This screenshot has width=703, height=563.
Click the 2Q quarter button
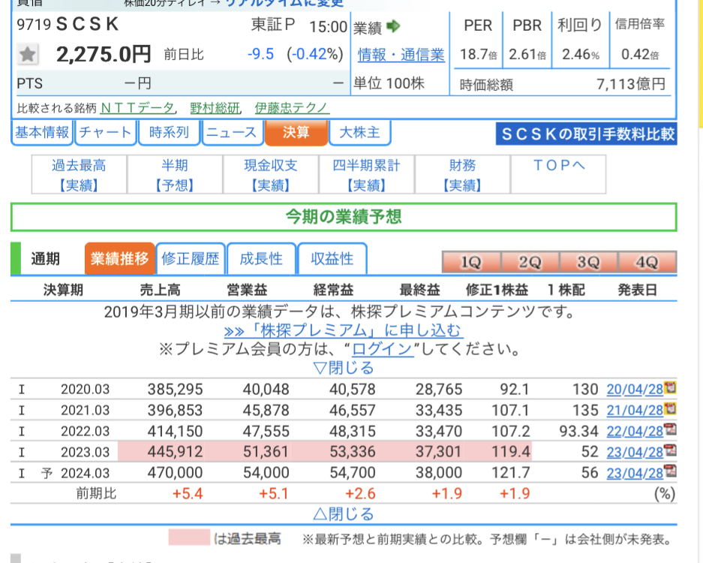530,262
